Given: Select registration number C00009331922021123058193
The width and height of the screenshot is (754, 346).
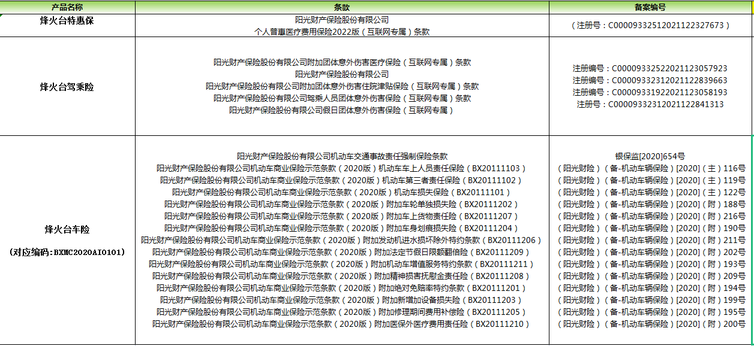Looking at the screenshot, I should point(650,92).
